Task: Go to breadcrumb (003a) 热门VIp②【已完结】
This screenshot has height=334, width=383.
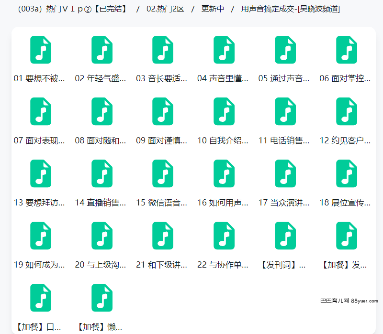Action: [73, 9]
